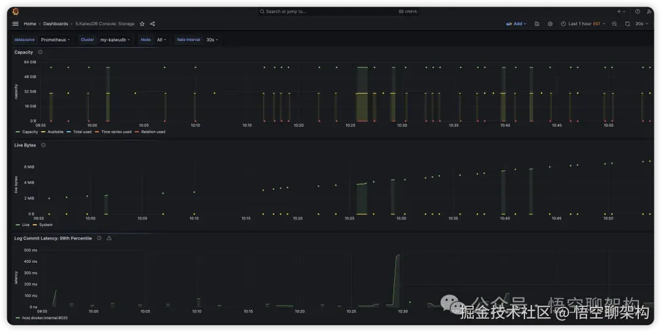Click the Search or jump to field
The image size is (661, 332).
point(338,12)
